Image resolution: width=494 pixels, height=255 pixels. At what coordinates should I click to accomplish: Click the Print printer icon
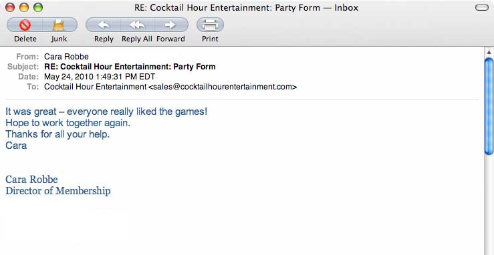(x=210, y=25)
